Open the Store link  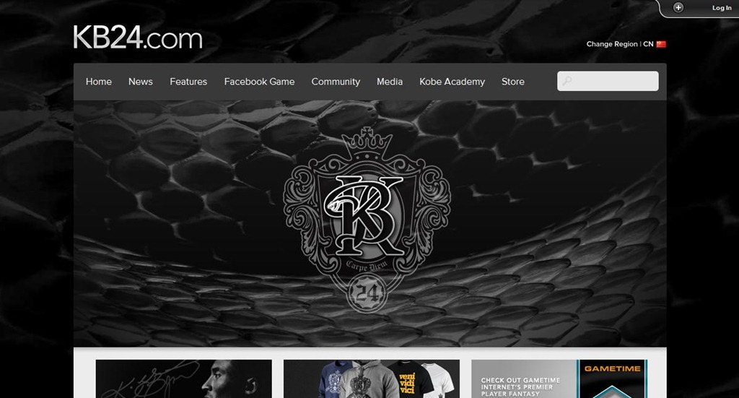pyautogui.click(x=513, y=82)
